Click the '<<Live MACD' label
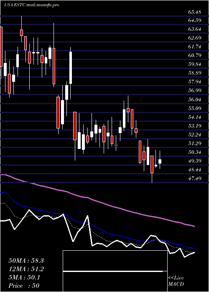Viewport: 209px width, 292px height. pos(176,281)
